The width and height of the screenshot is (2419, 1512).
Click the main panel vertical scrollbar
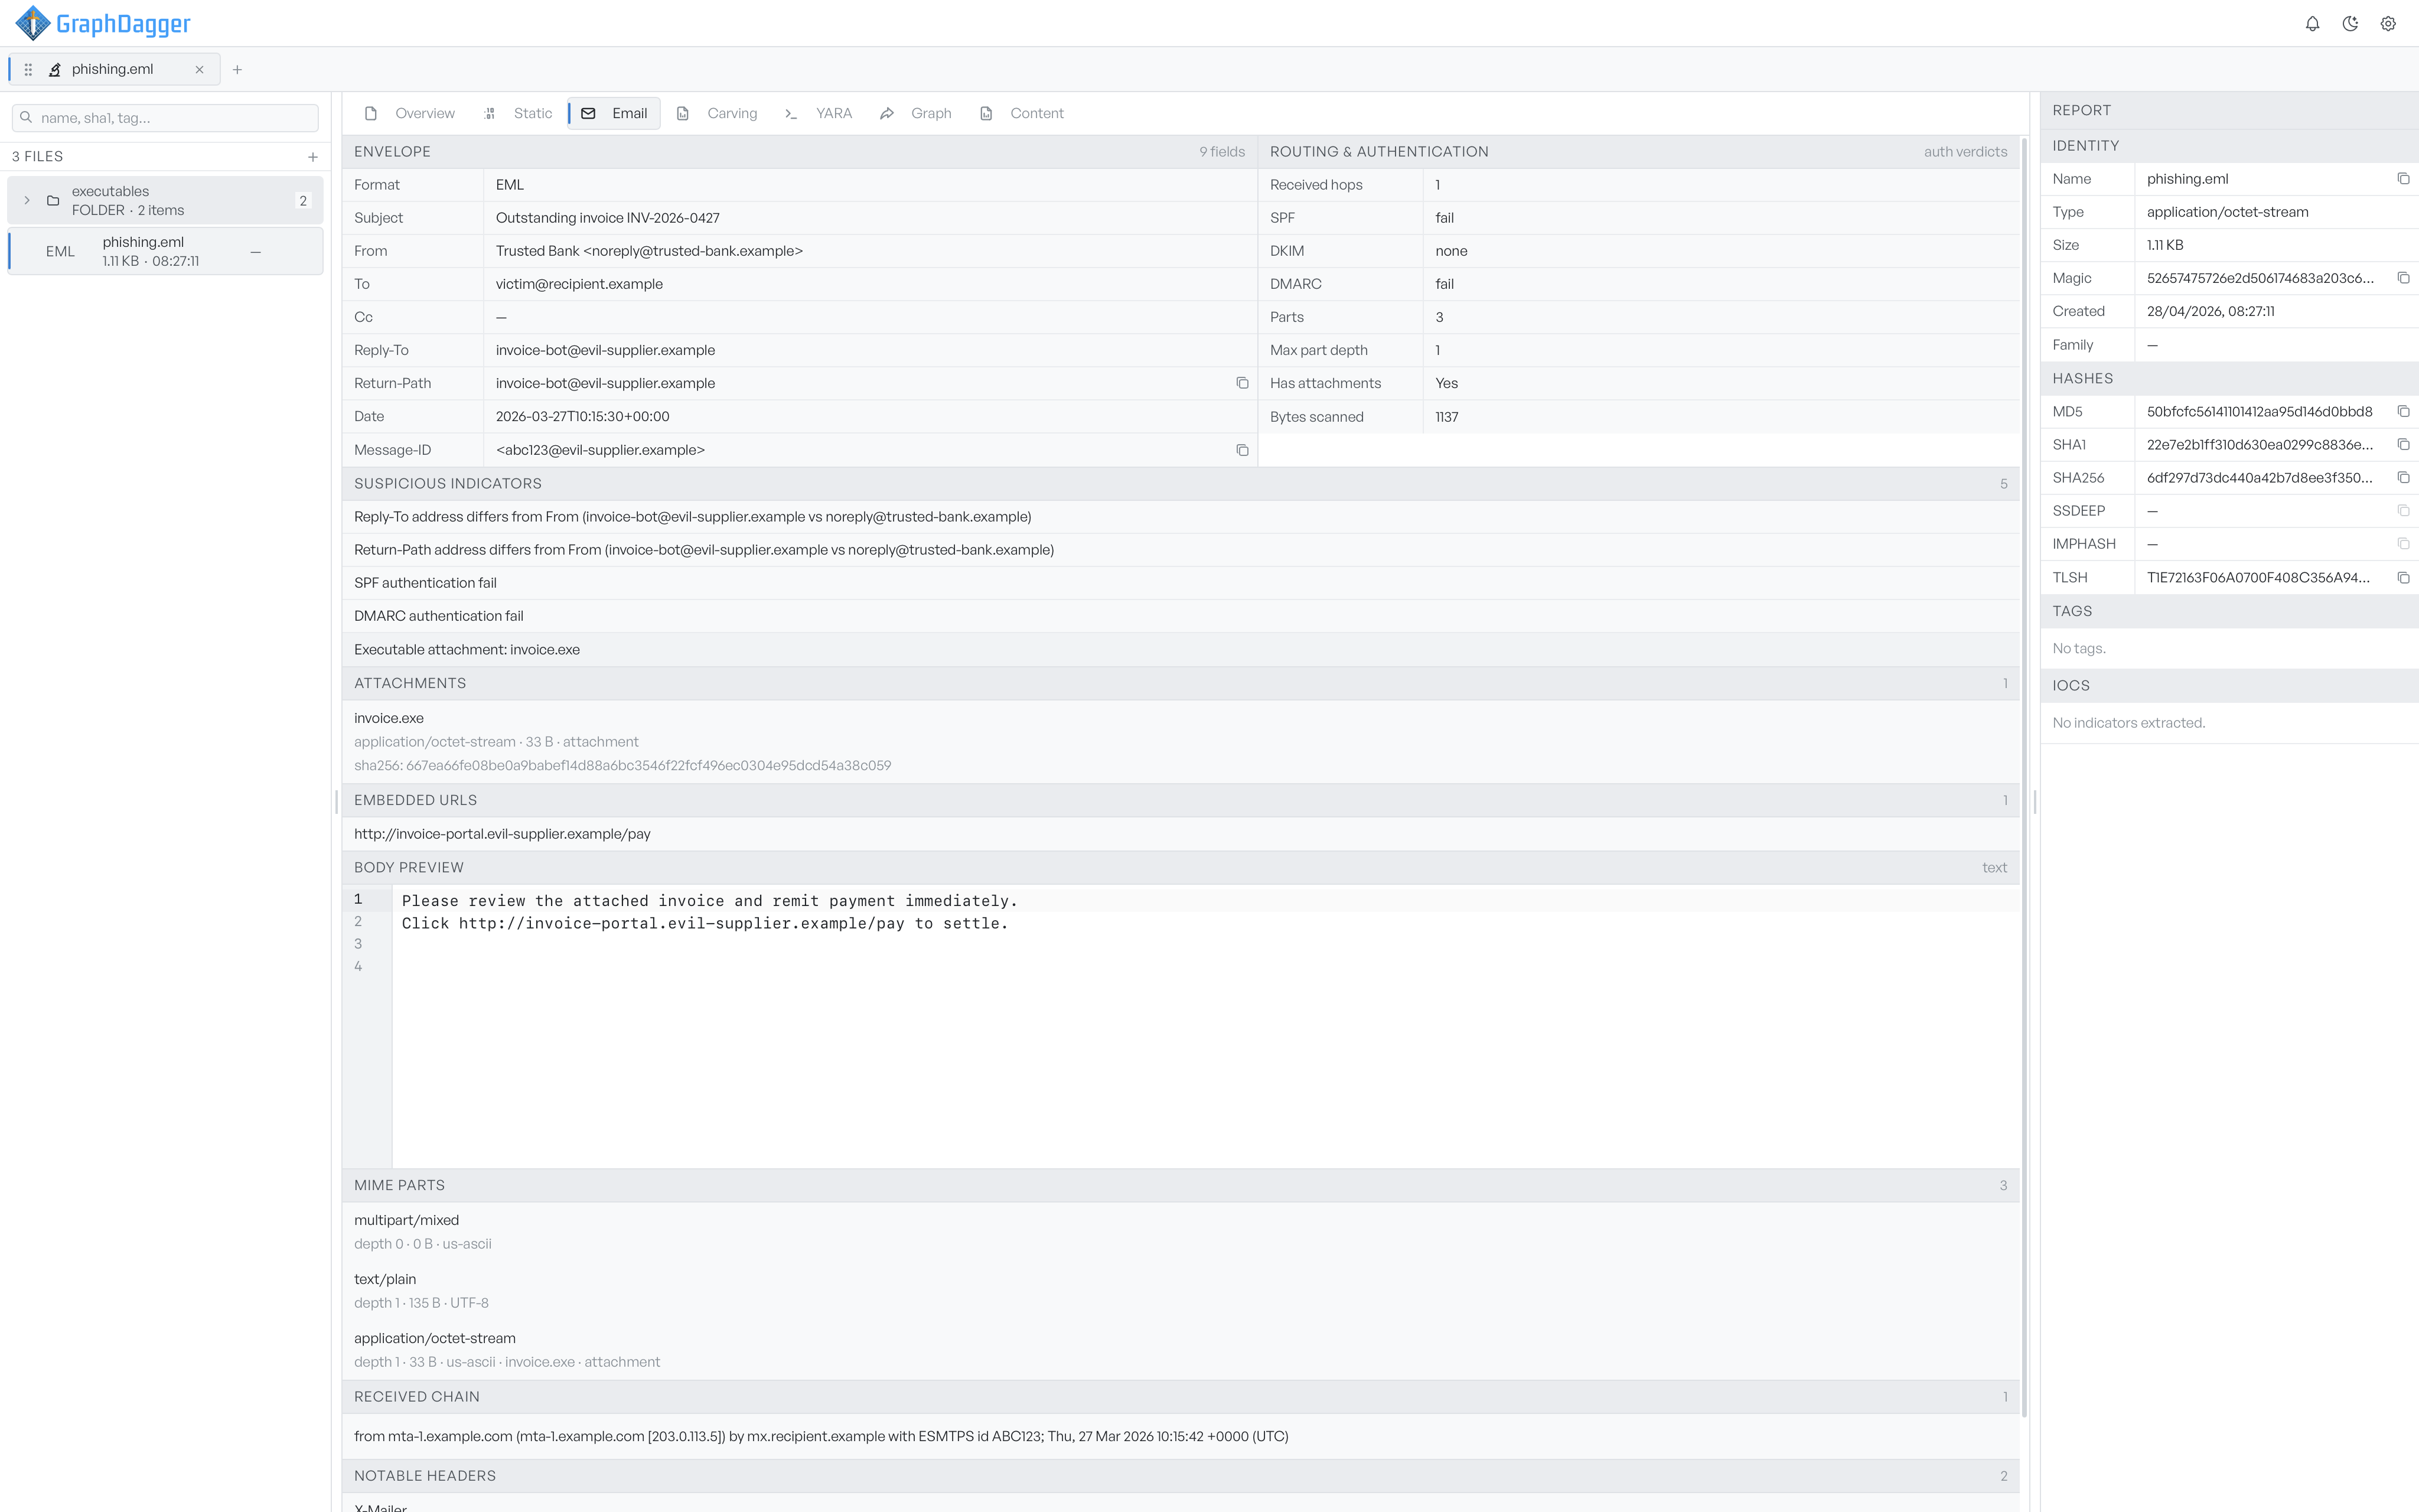tap(2024, 776)
